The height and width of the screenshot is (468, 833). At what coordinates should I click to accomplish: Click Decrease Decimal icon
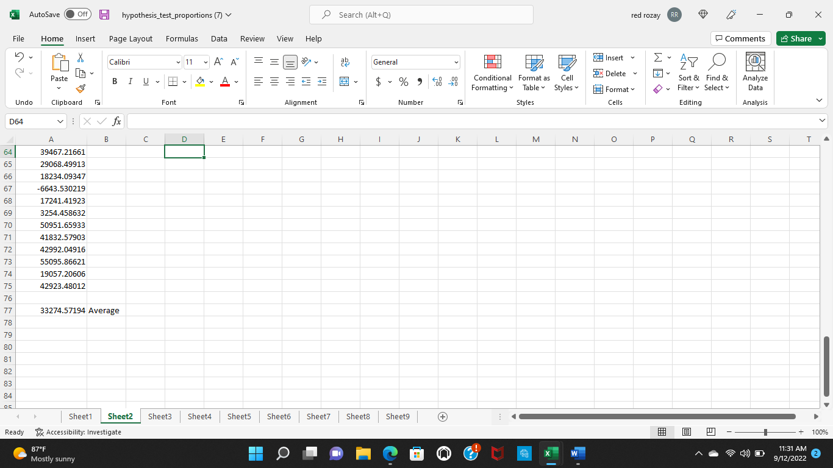(x=453, y=81)
